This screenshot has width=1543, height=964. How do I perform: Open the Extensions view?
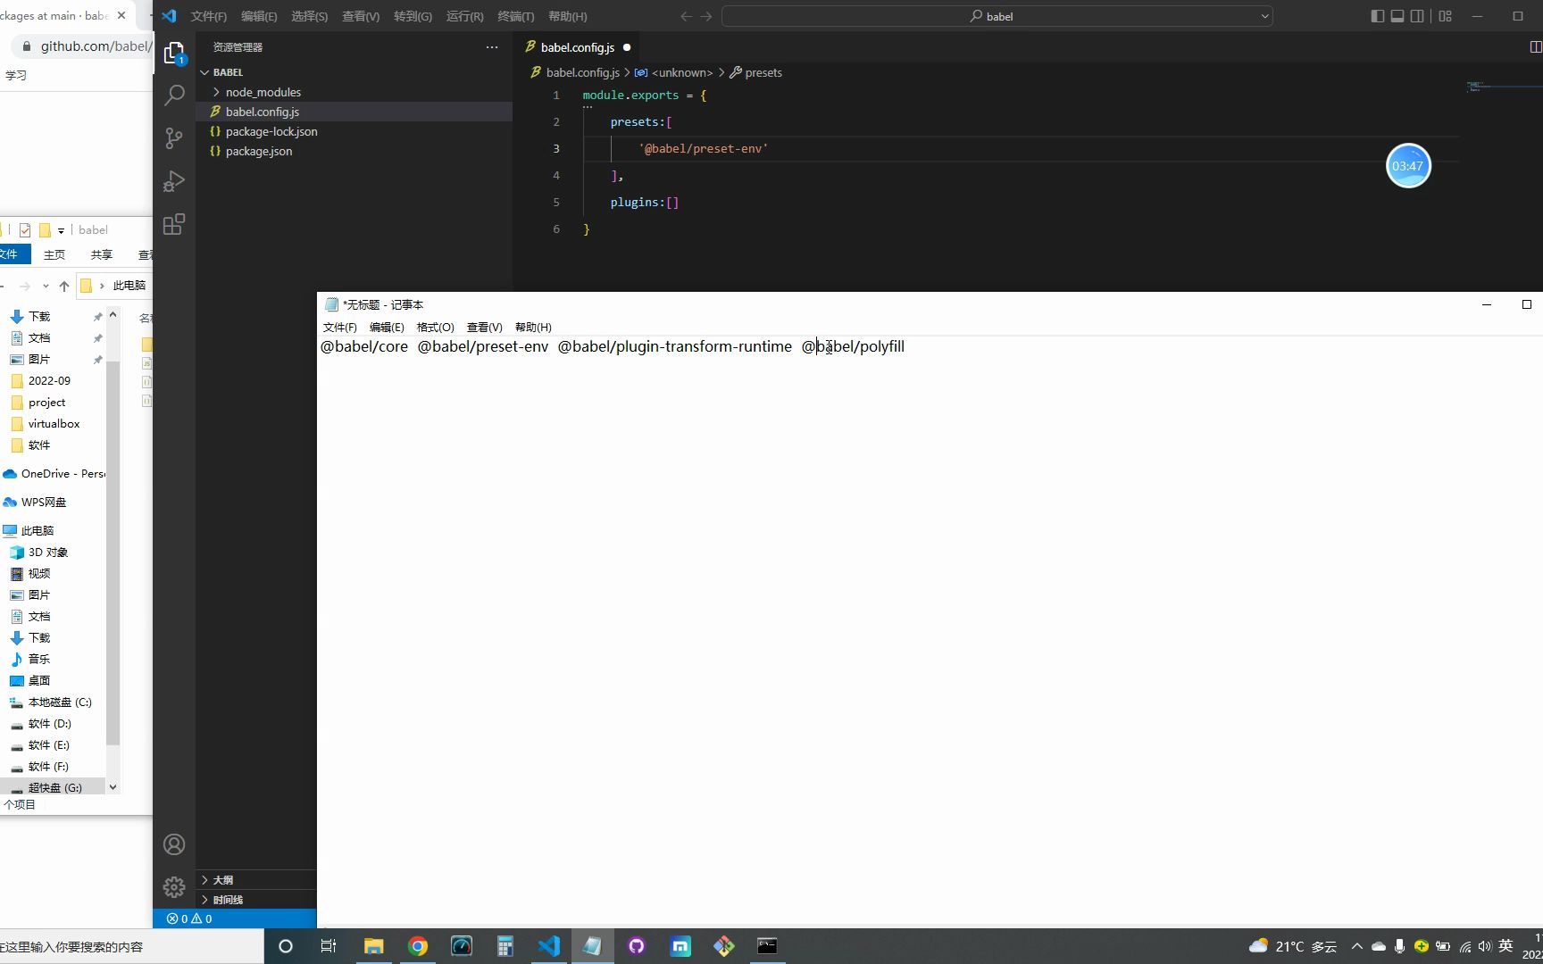click(174, 224)
